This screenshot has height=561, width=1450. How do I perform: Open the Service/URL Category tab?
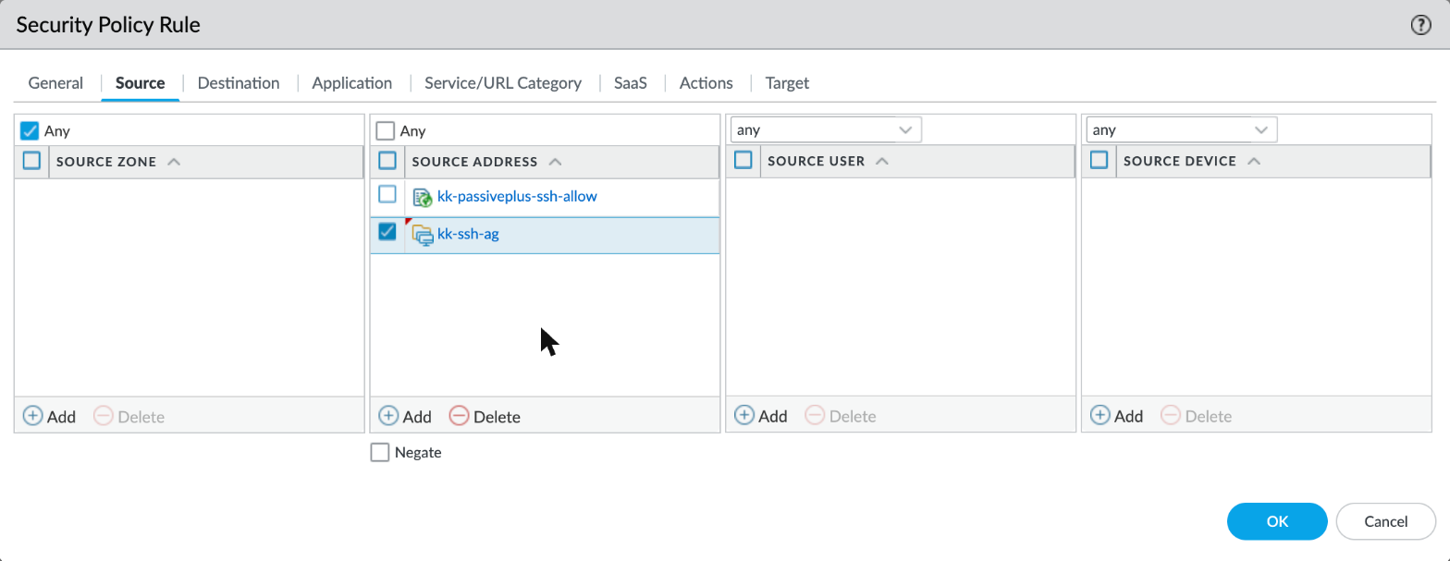pos(503,83)
